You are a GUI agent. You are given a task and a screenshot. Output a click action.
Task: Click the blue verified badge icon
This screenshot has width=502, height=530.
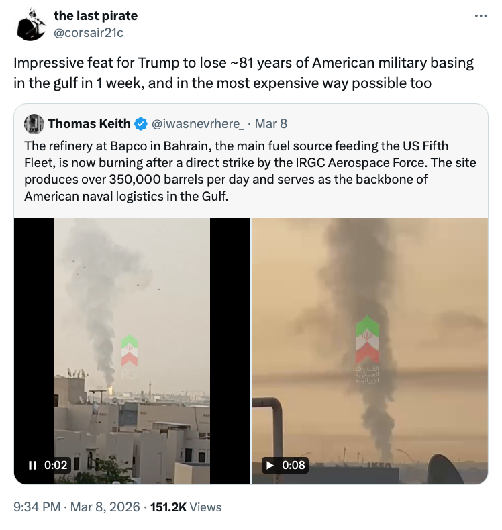tap(140, 123)
